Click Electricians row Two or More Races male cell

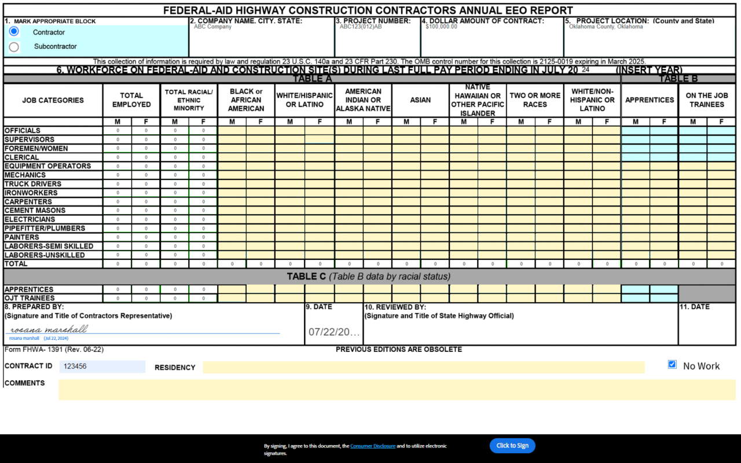tap(520, 219)
